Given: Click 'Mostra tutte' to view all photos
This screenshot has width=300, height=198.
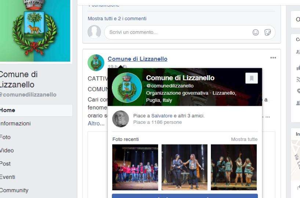Looking at the screenshot, I should pyautogui.click(x=244, y=139).
